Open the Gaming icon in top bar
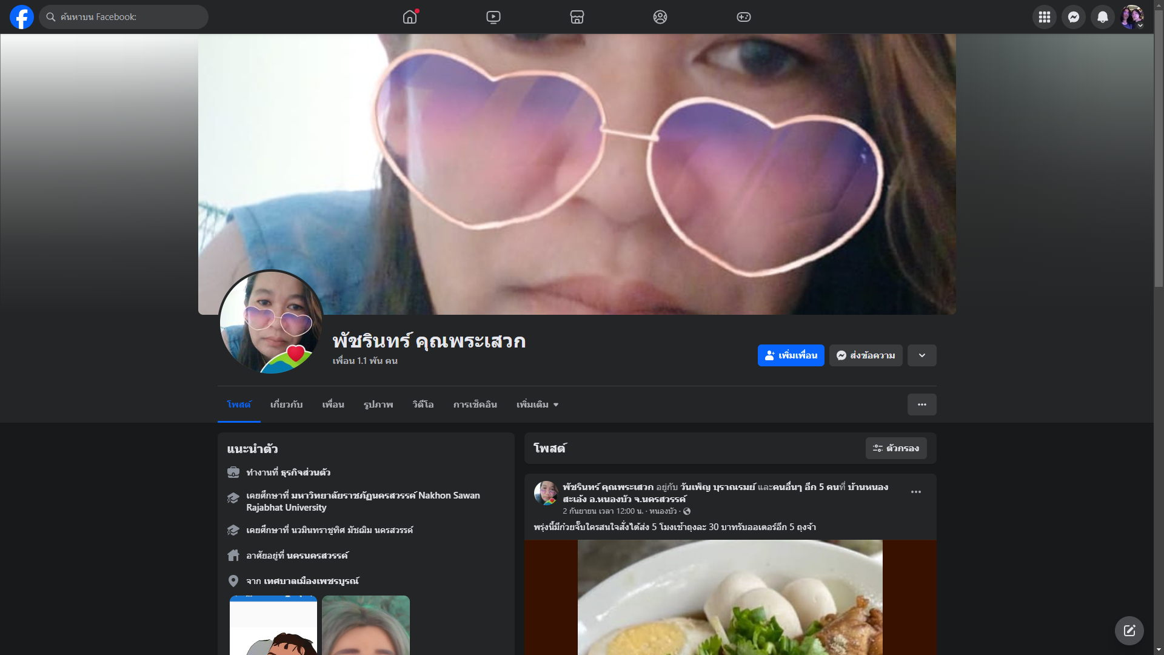 [x=743, y=17]
